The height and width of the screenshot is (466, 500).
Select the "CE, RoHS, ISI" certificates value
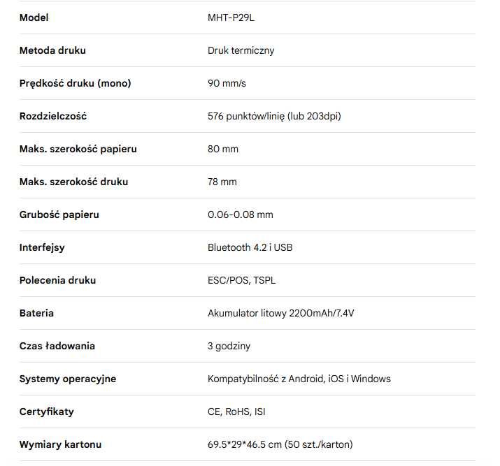236,412
